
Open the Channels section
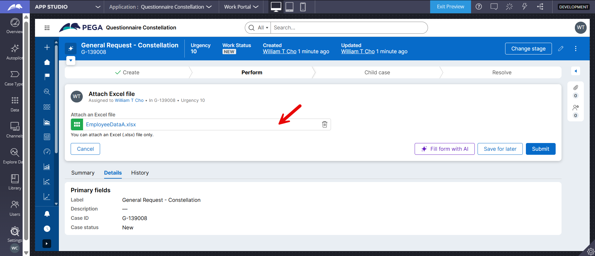pos(15,130)
